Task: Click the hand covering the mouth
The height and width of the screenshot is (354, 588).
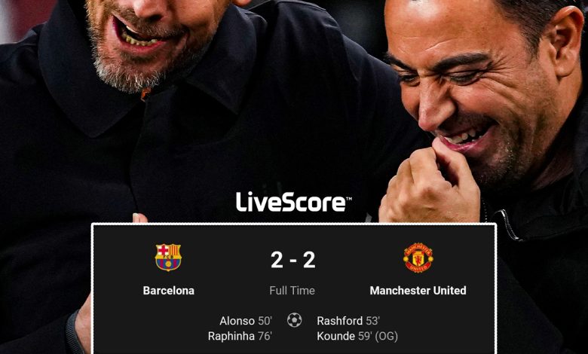Action: coord(430,185)
